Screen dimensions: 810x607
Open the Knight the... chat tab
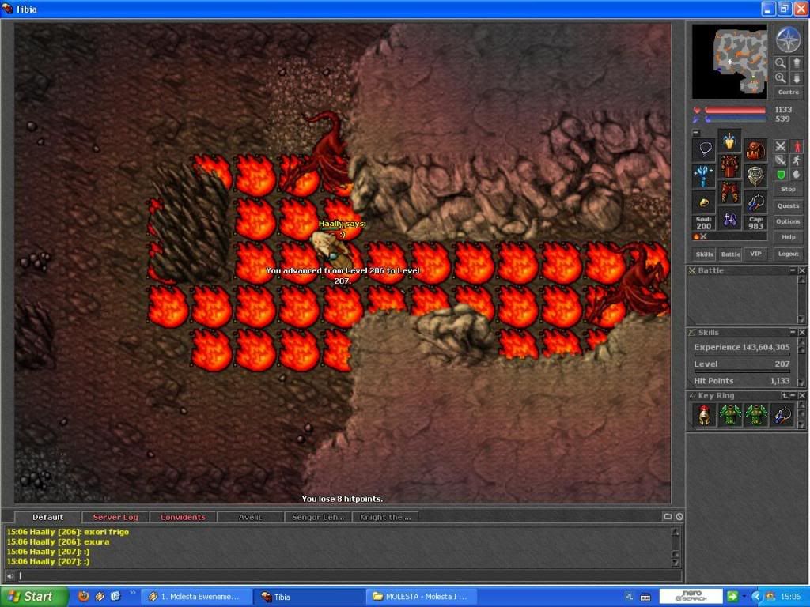(x=385, y=517)
